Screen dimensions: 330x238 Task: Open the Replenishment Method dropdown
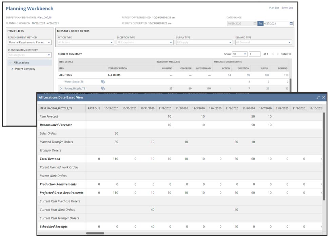[30, 42]
